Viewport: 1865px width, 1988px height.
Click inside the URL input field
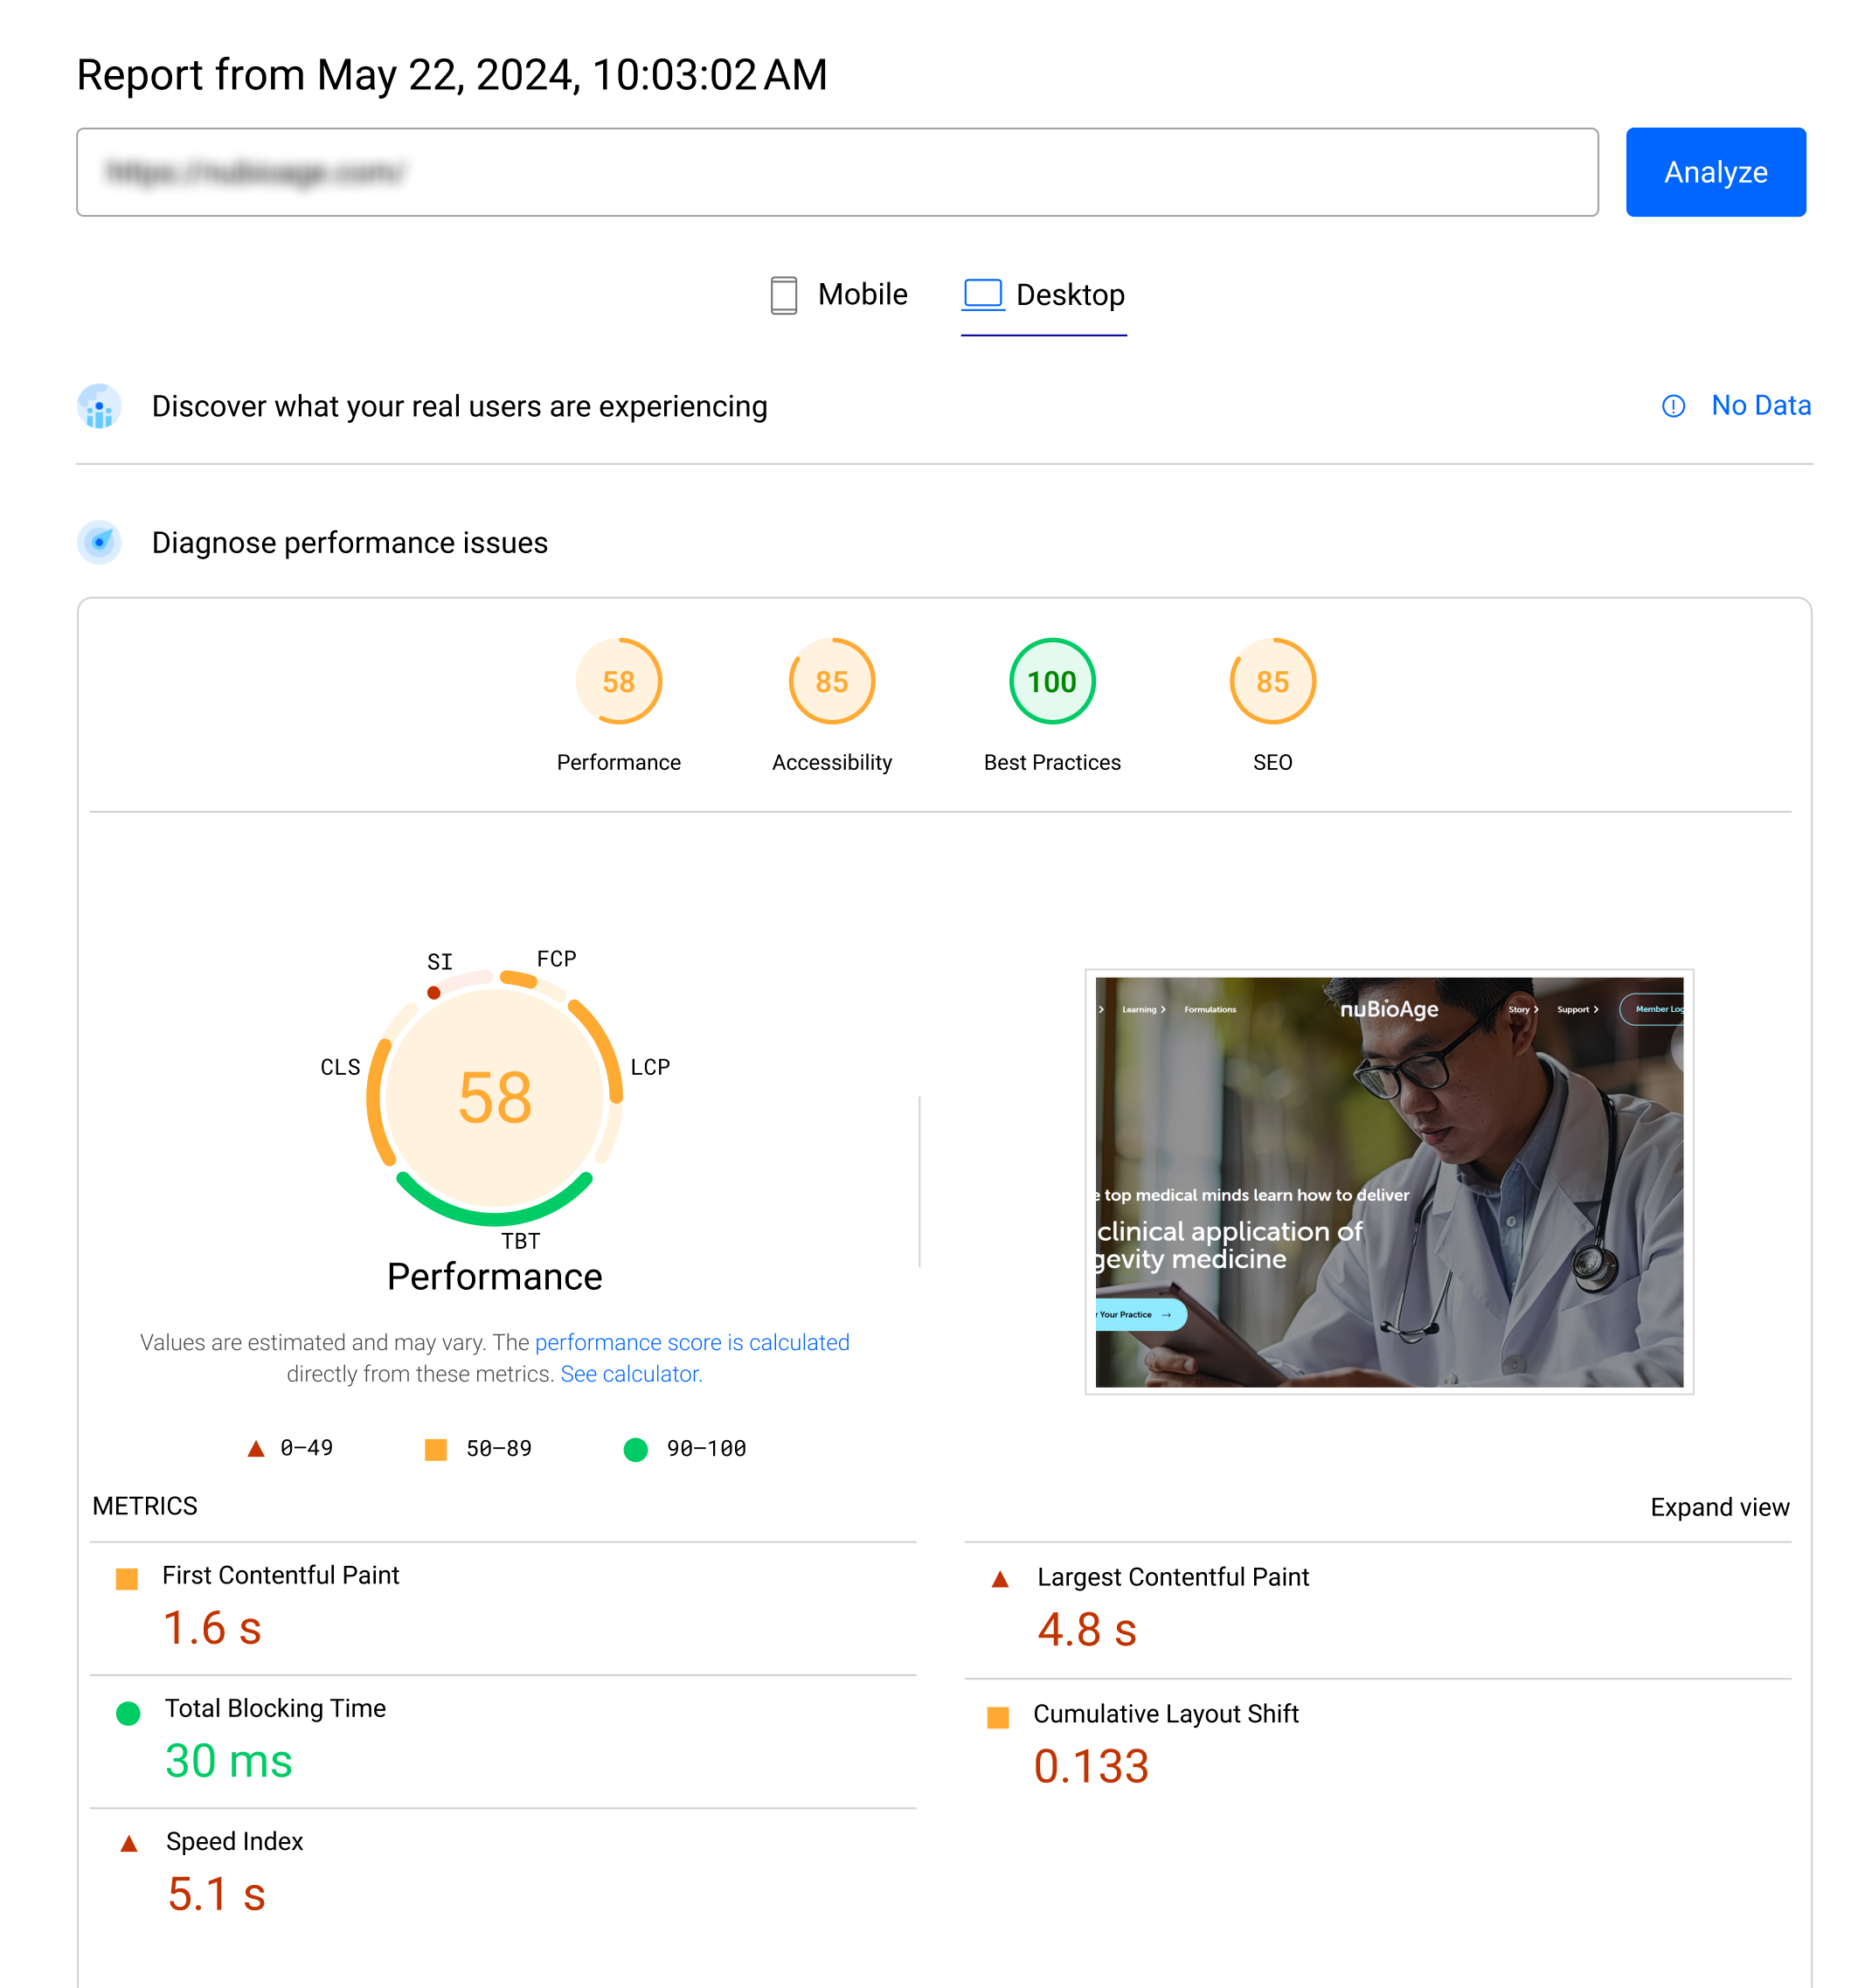[x=836, y=172]
